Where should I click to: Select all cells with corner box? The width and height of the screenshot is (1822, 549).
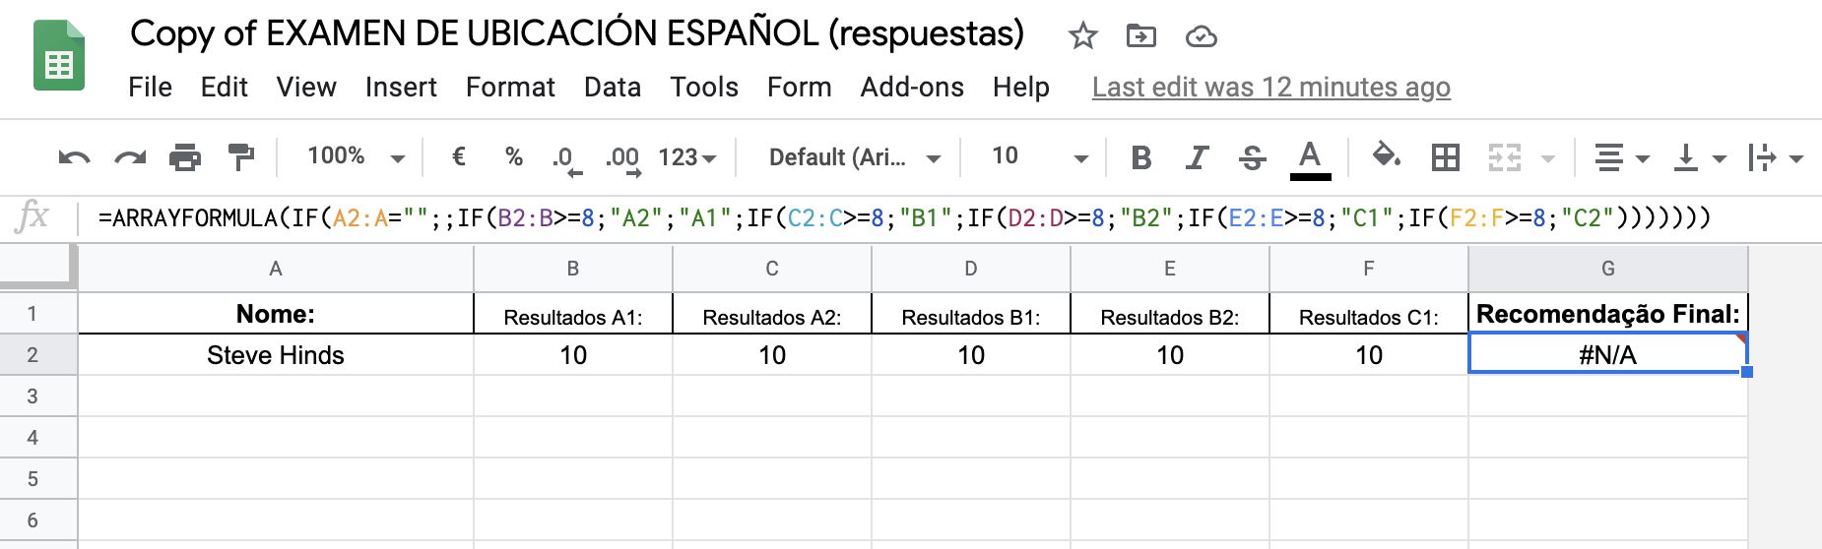point(37,268)
